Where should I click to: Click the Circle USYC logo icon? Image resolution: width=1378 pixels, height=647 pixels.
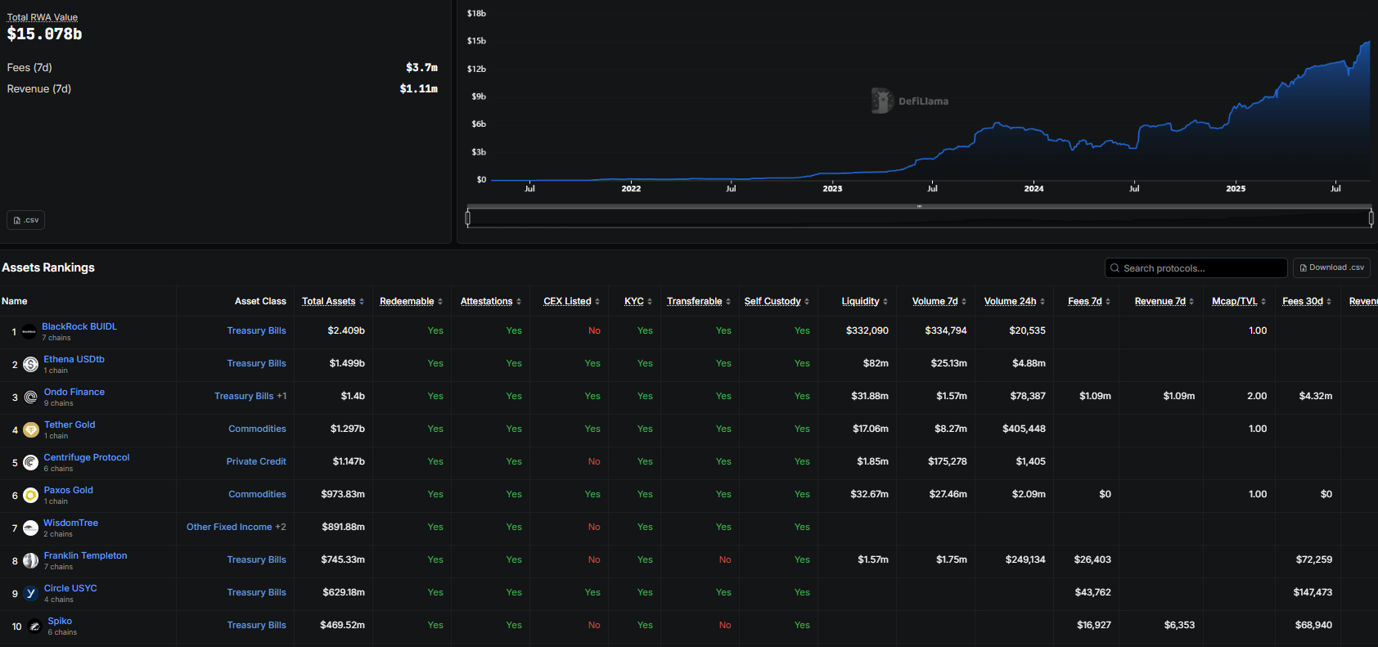(30, 594)
